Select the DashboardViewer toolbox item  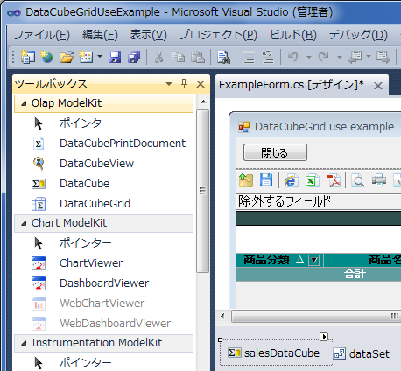103,283
